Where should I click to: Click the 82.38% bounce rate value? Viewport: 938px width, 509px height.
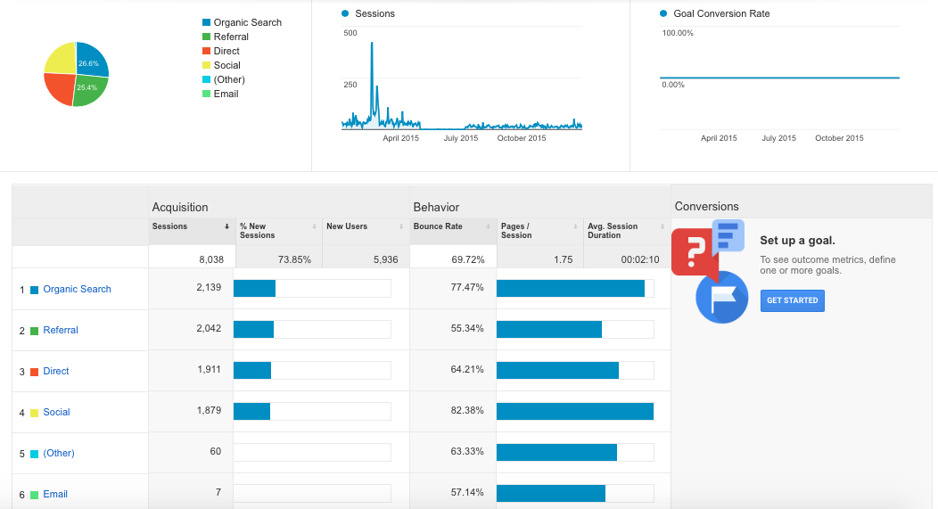tap(467, 410)
